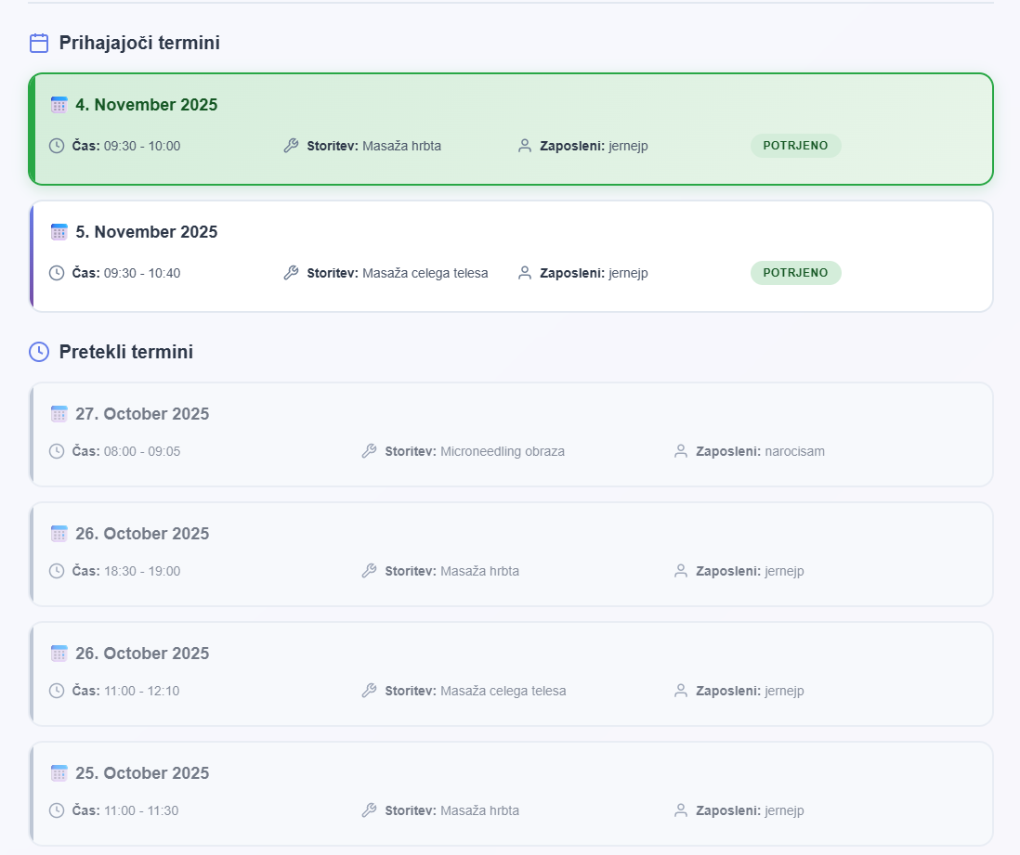Select the 5. November 2025 appointment date

pyautogui.click(x=147, y=232)
